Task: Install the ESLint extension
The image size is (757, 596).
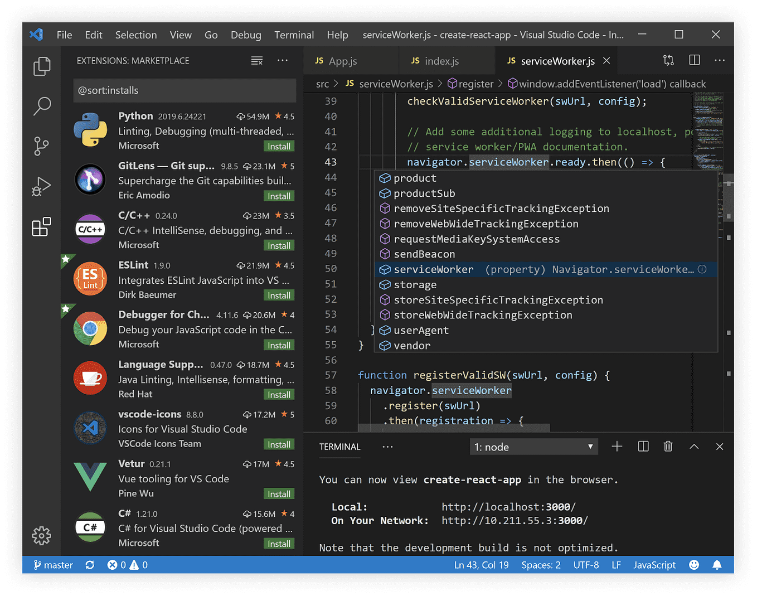Action: click(279, 295)
